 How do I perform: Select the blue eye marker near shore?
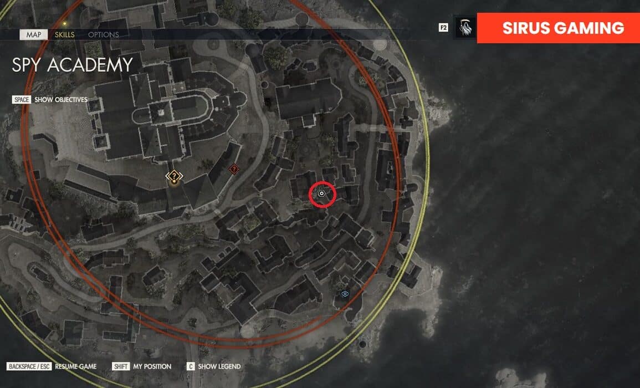345,294
